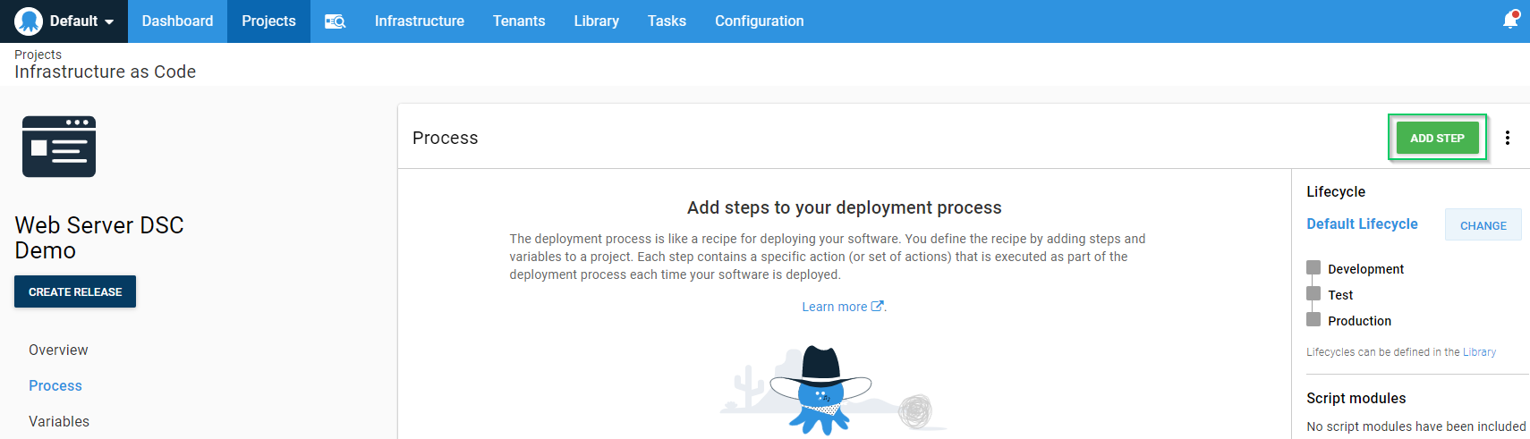
Task: Click the cowboy octopus illustration
Action: point(820,390)
